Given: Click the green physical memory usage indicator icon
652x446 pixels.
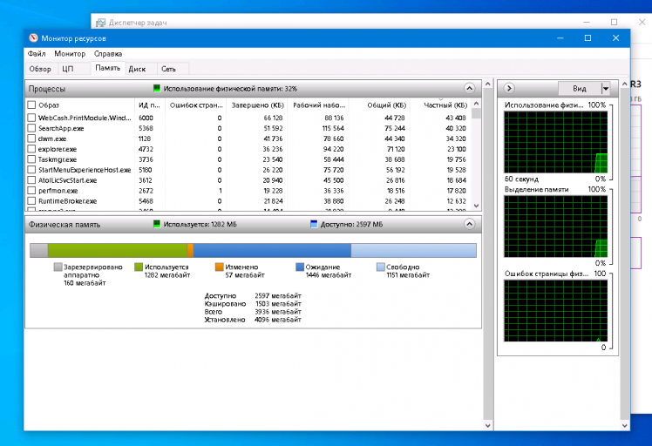Looking at the screenshot, I should pyautogui.click(x=157, y=88).
